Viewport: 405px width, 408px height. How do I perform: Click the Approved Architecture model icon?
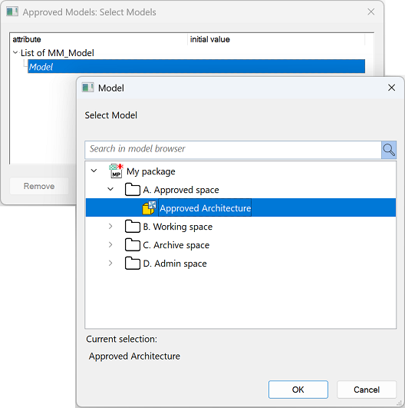pos(149,208)
